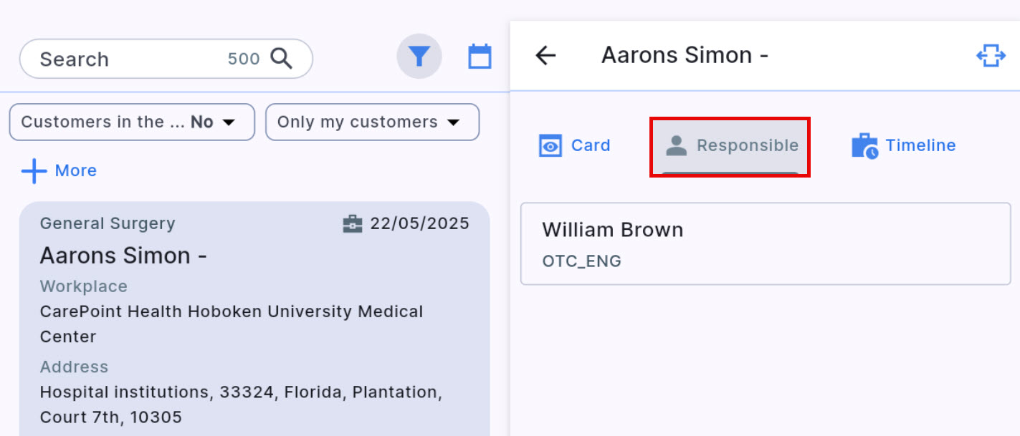
Task: Click the eye icon on the Card tab
Action: 550,145
